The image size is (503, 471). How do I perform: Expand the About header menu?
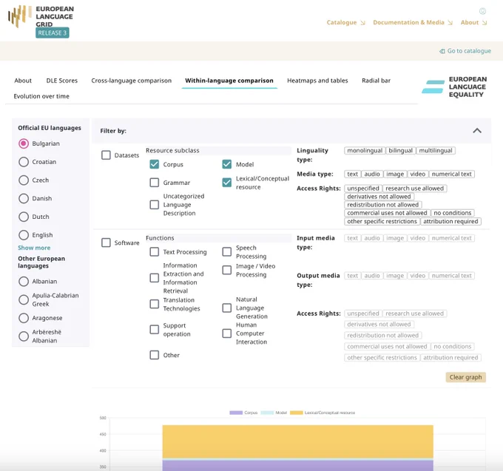pos(473,22)
